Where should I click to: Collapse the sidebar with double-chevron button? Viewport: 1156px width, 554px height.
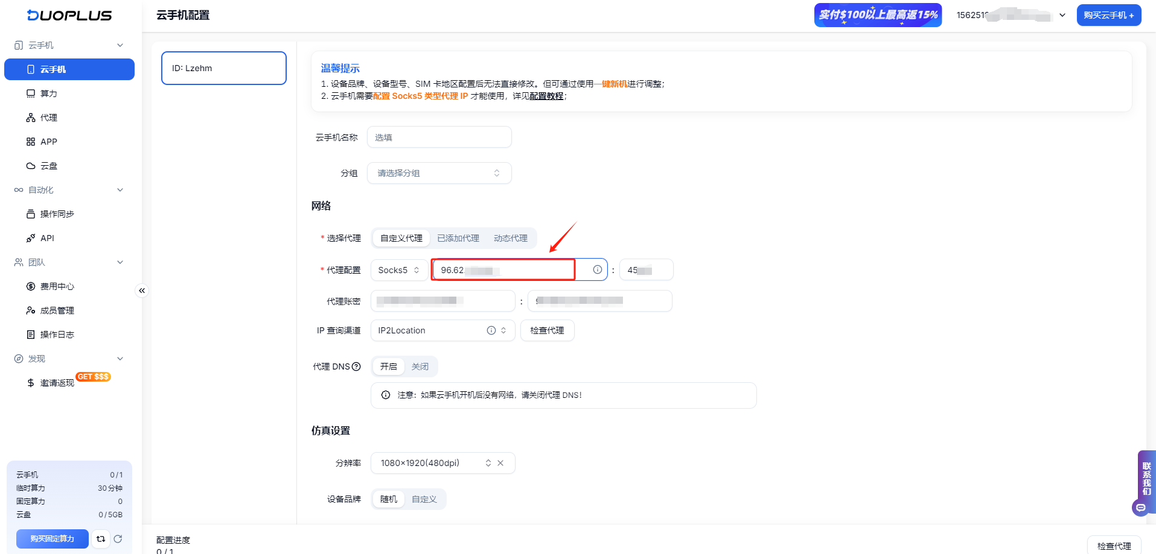coord(142,291)
